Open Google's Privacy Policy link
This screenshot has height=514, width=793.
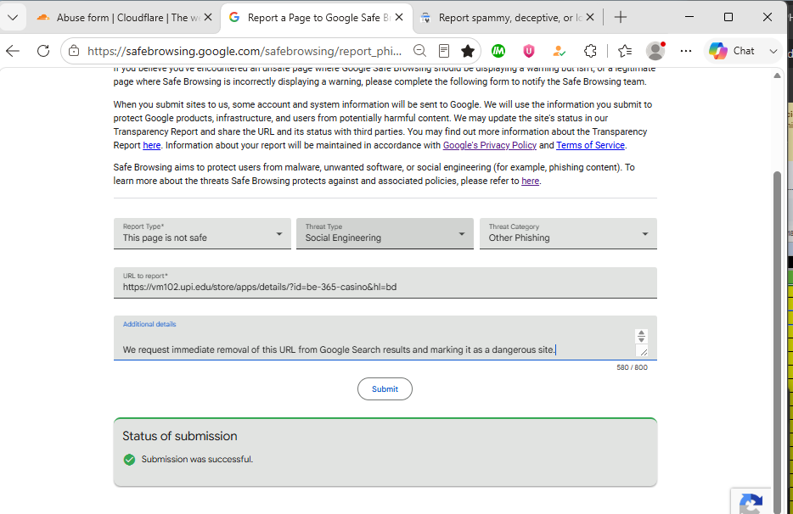[x=490, y=146]
